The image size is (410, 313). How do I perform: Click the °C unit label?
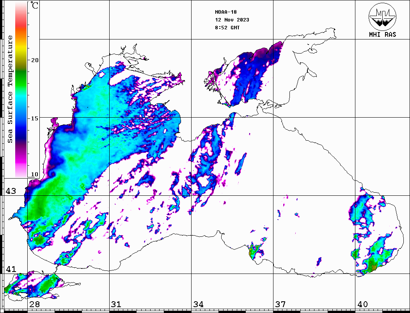click(34, 5)
